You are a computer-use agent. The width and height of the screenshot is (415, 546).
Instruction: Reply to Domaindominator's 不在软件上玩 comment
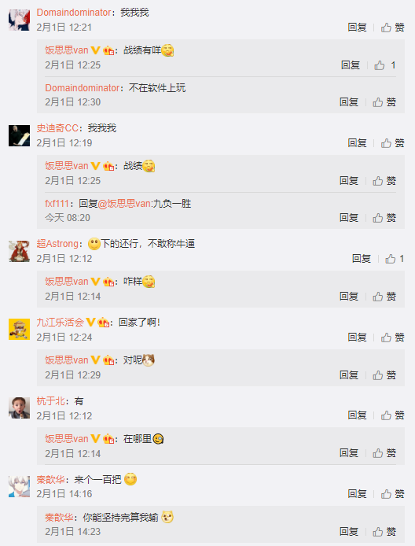click(x=349, y=102)
